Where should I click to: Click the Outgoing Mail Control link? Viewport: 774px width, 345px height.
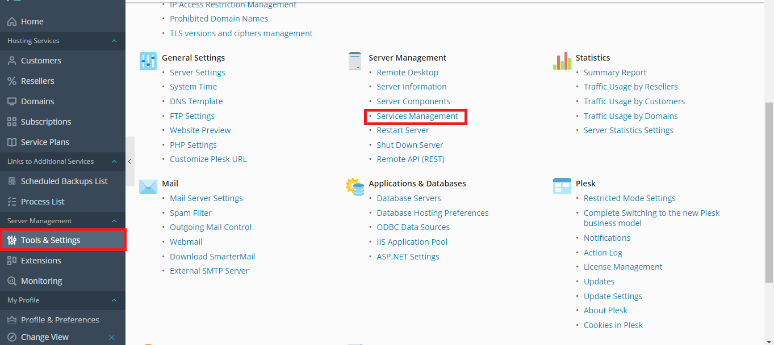pyautogui.click(x=211, y=227)
